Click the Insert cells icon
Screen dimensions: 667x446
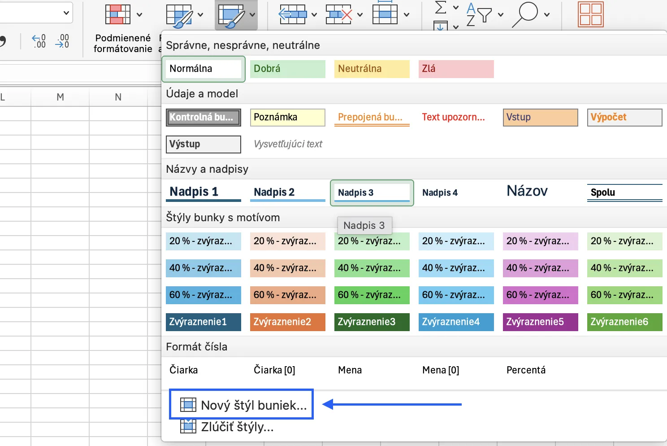(293, 14)
